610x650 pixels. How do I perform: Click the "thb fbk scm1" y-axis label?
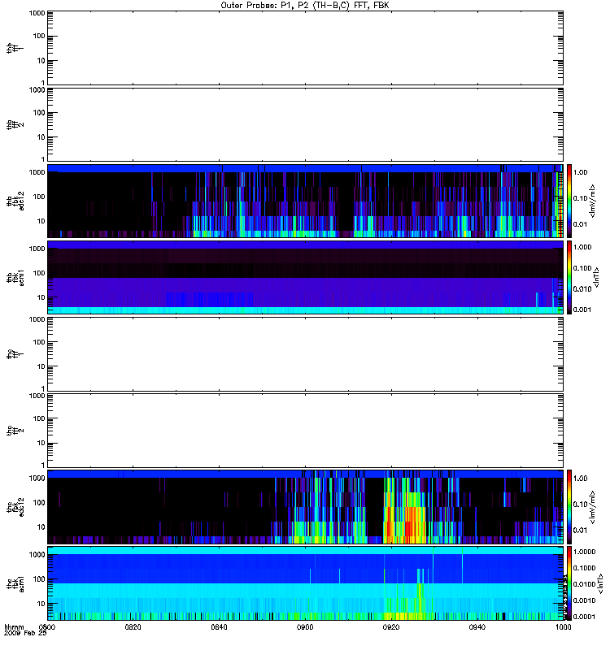click(15, 277)
